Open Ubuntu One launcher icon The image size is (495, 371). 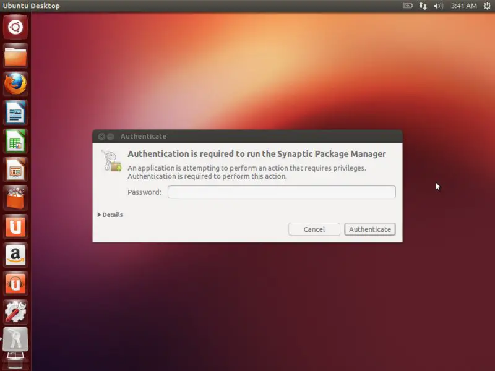(15, 226)
